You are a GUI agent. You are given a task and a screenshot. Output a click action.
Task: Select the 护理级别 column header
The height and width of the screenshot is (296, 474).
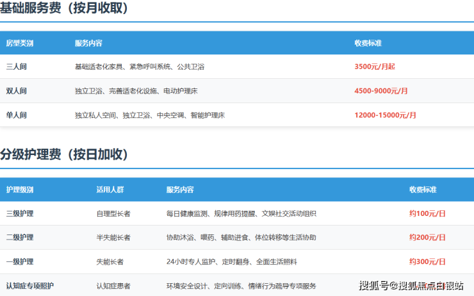20,190
